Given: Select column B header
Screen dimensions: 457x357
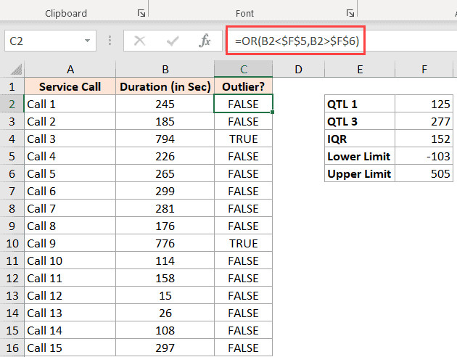Looking at the screenshot, I should (165, 70).
